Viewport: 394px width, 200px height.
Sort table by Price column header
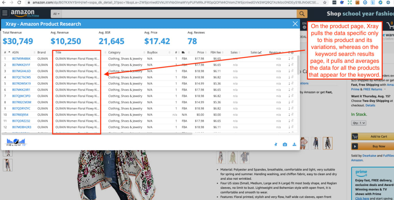tap(200, 52)
